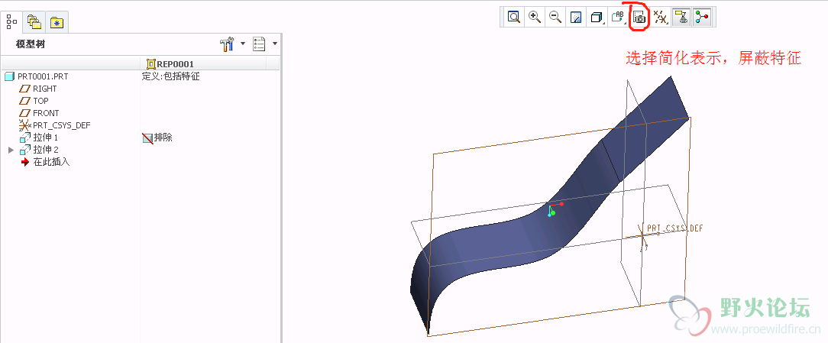Open the datum display filters dropdown
Viewport: 828px width, 343px height.
(660, 18)
